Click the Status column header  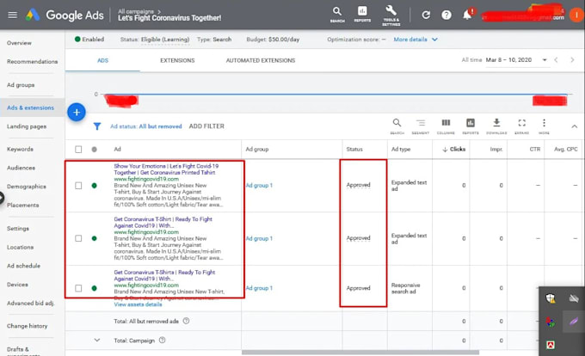[x=354, y=149]
